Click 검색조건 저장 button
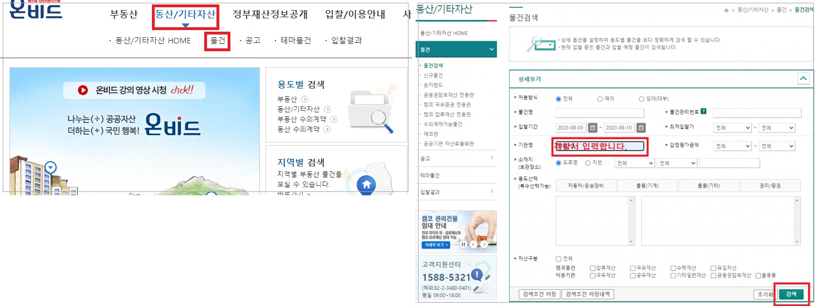The width and height of the screenshot is (817, 306). (x=539, y=294)
